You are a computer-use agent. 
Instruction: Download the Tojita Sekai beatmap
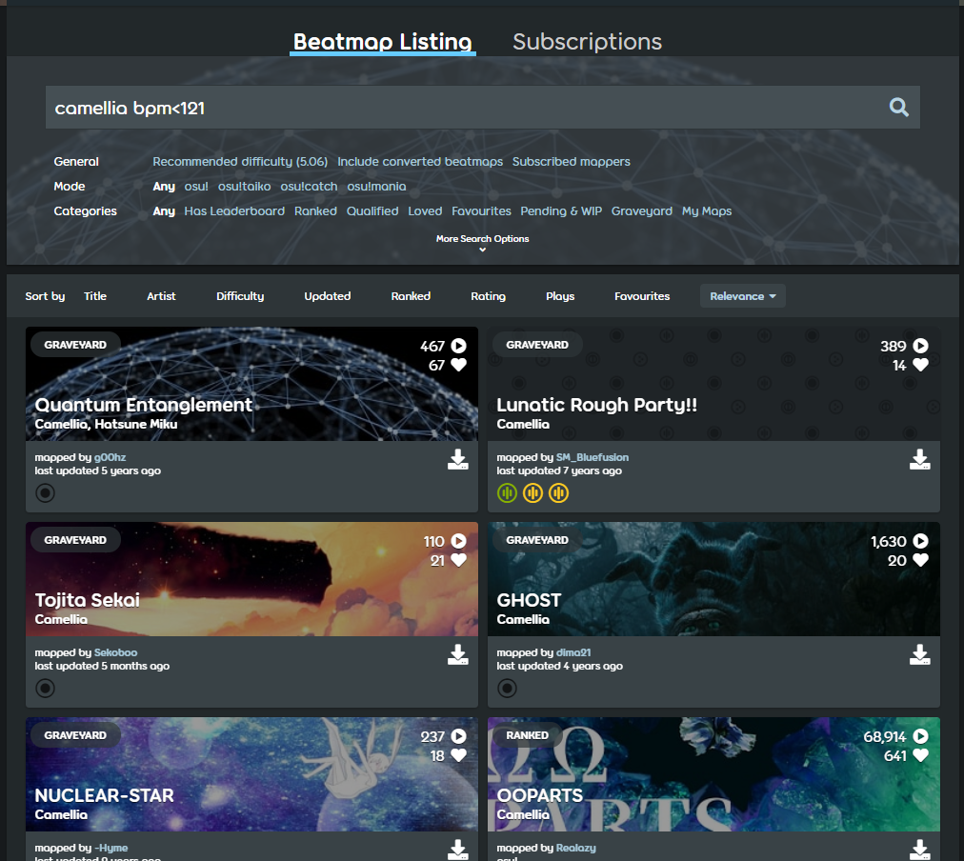(x=458, y=655)
